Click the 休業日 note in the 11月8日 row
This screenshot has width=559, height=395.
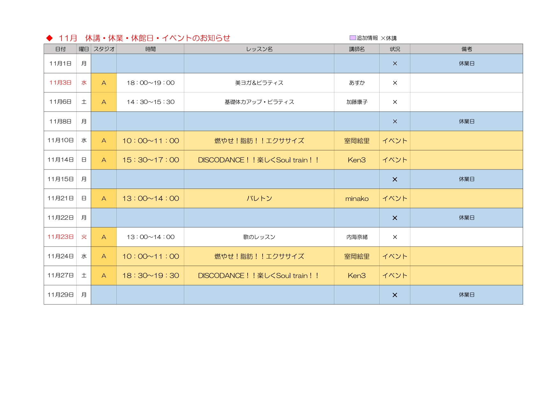click(467, 121)
